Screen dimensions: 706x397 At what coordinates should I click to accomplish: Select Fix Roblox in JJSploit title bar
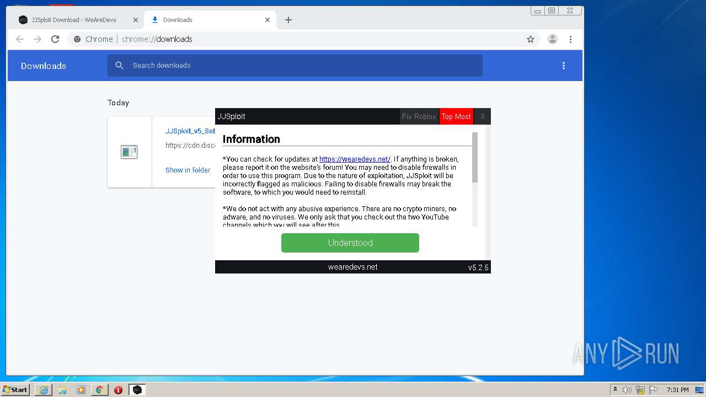point(419,116)
